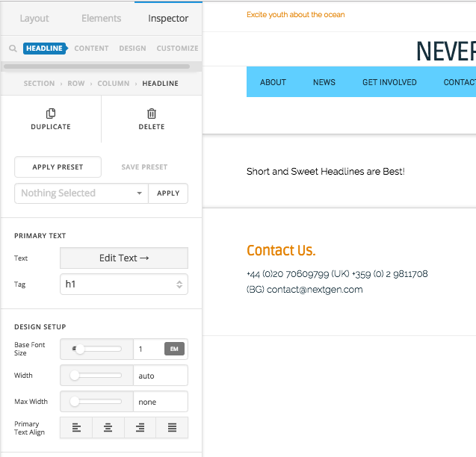Open the Nothing Selected preset dropdown
This screenshot has width=476, height=457.
point(81,193)
